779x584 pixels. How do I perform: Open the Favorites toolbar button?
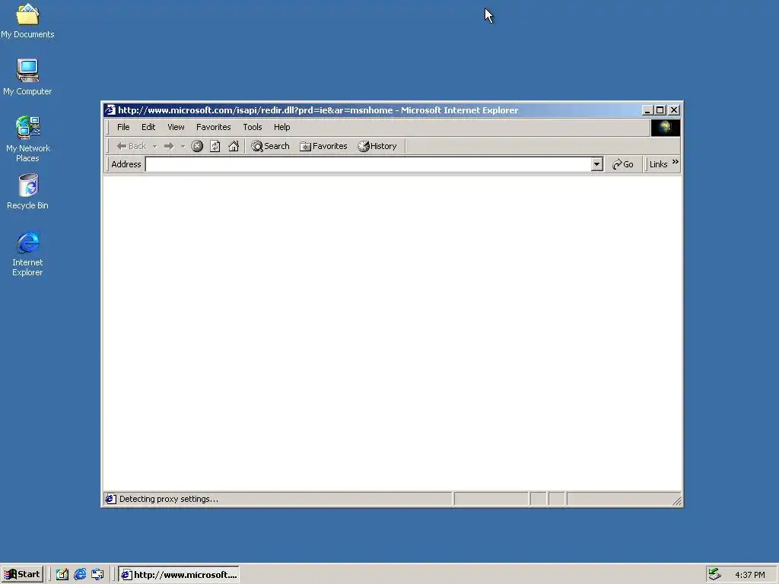[323, 146]
